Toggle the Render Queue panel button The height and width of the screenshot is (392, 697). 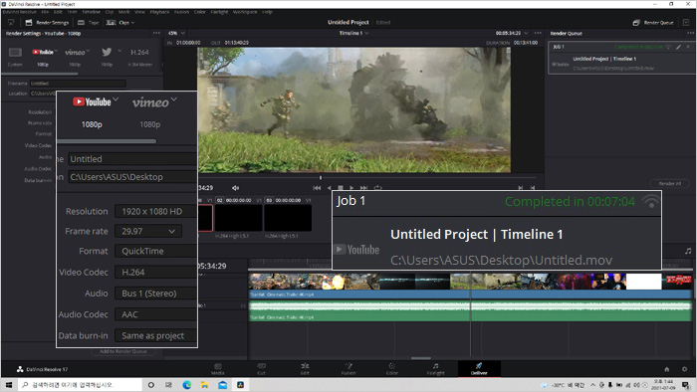(x=653, y=22)
